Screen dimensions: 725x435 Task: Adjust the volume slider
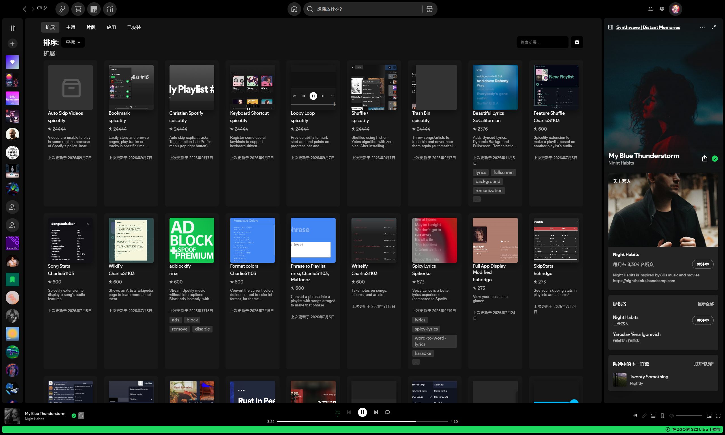coord(689,416)
